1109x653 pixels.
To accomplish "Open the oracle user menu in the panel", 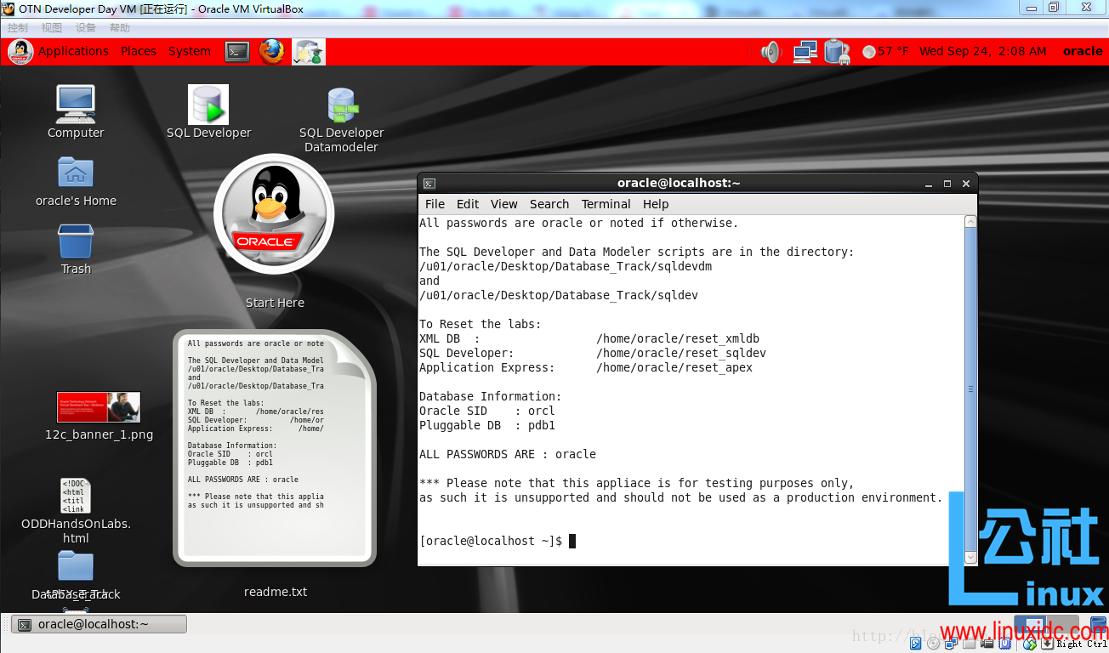I will [x=1082, y=51].
